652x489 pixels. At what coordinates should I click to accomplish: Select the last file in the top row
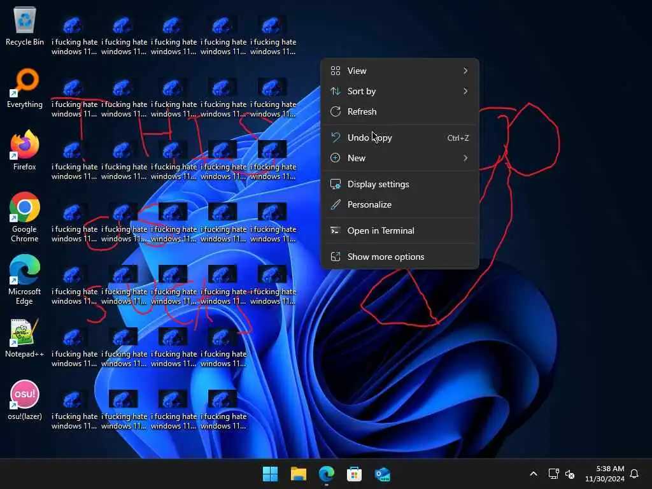(x=273, y=36)
